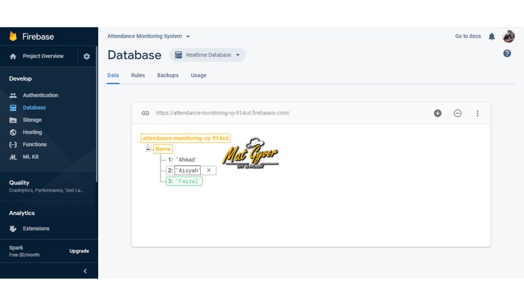Image resolution: width=524 pixels, height=295 pixels.
Task: Open user account avatar
Action: (509, 36)
